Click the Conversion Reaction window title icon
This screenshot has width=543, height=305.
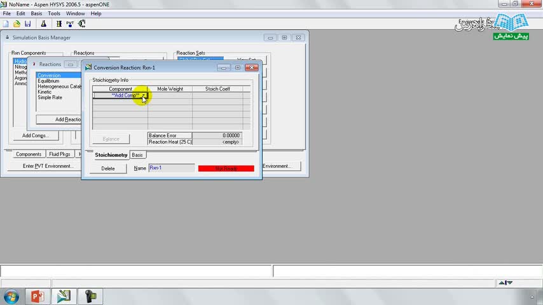click(x=88, y=67)
